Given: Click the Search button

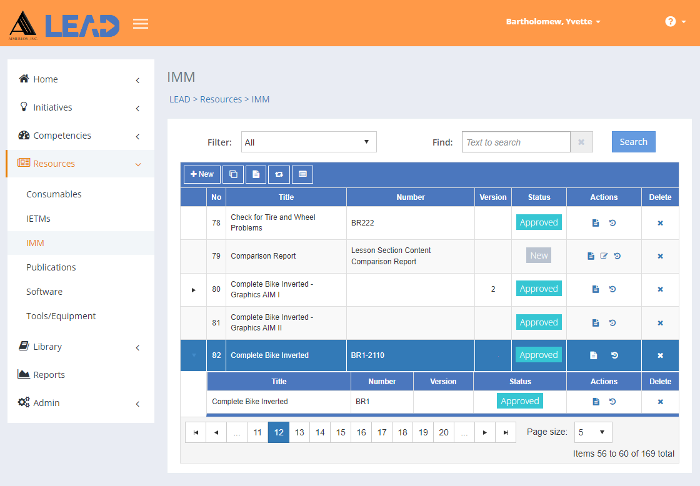Looking at the screenshot, I should pyautogui.click(x=634, y=142).
